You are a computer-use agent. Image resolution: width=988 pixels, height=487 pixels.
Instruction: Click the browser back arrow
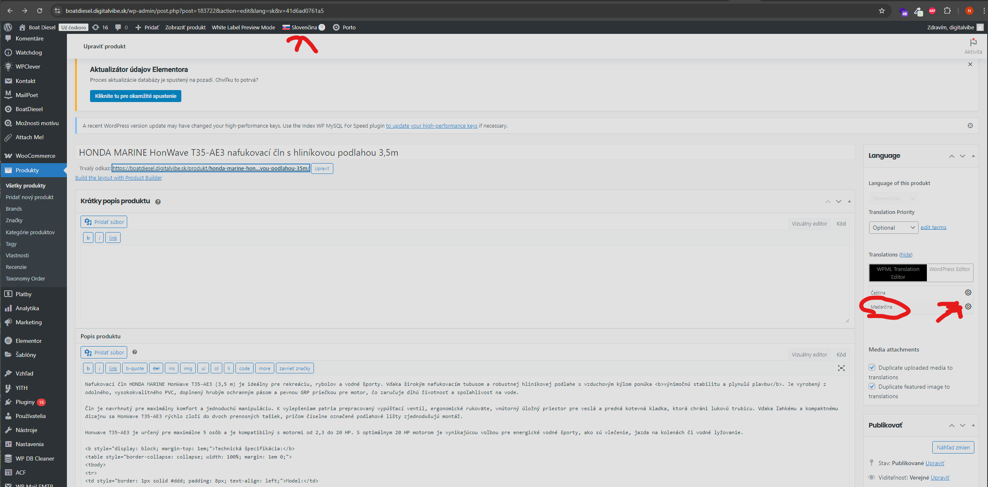[x=10, y=11]
